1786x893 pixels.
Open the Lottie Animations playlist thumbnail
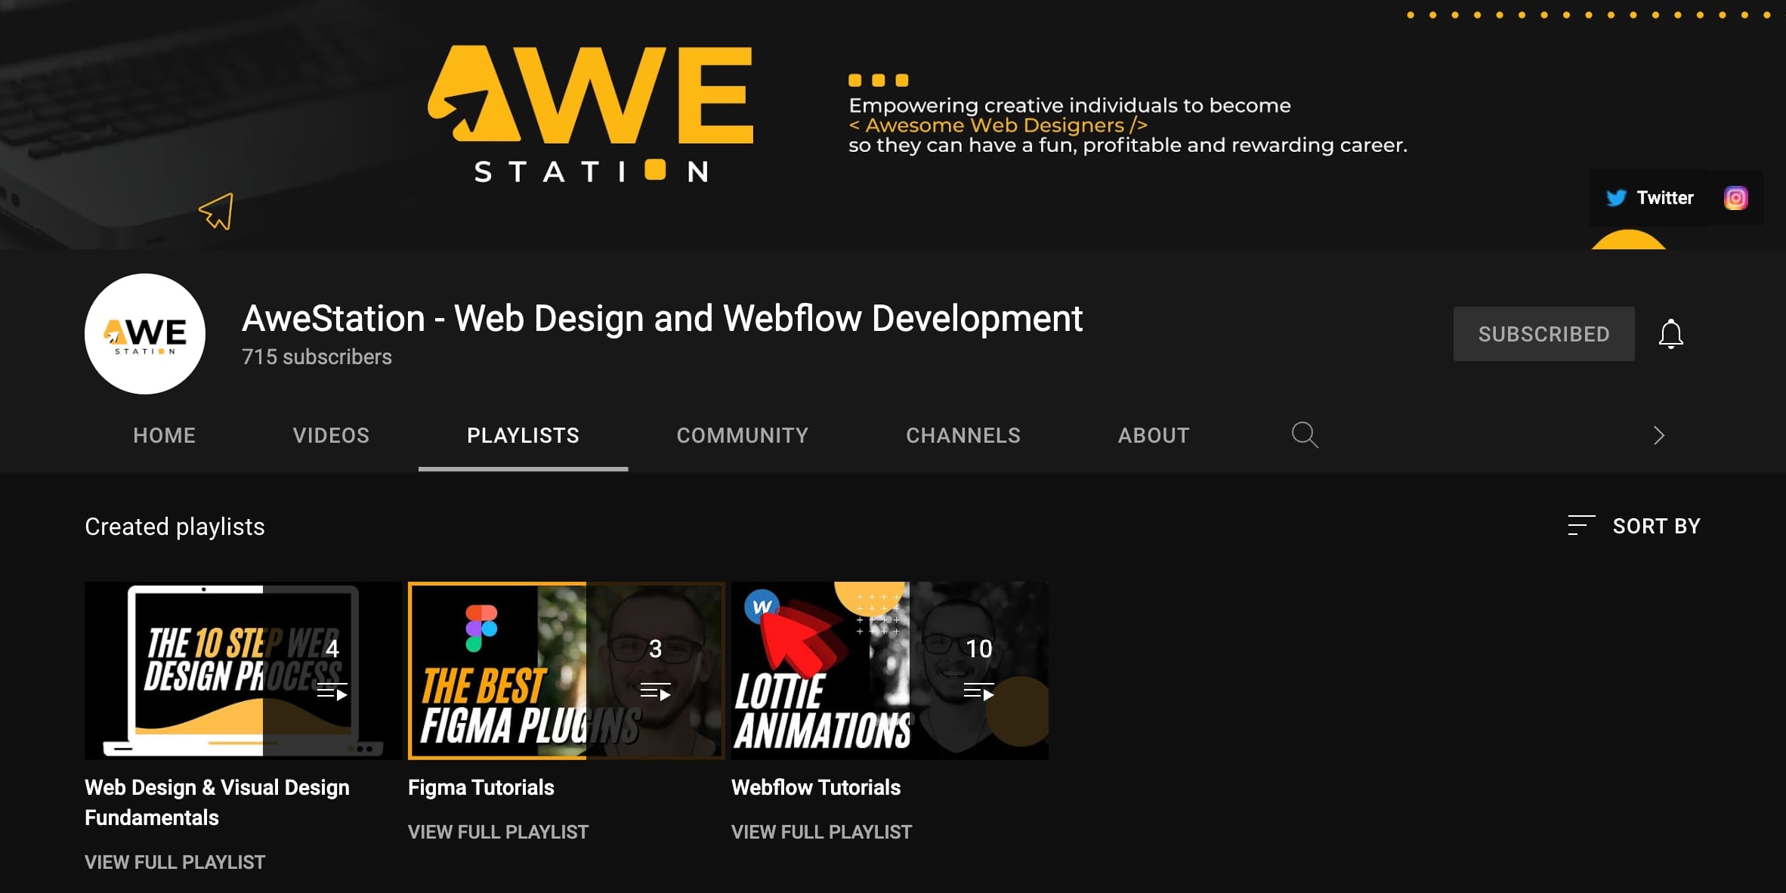click(889, 670)
